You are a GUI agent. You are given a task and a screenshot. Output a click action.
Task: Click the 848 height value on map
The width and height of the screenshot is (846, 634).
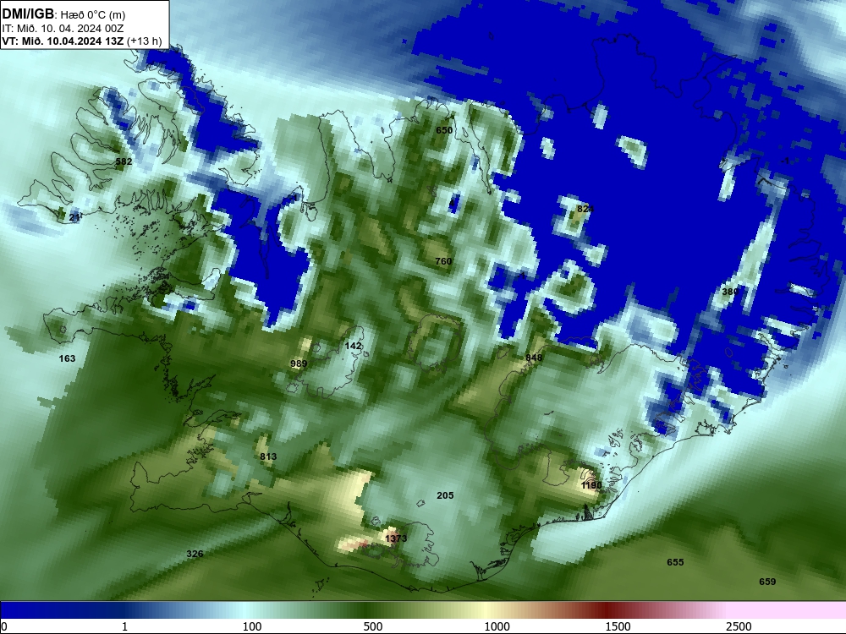pos(534,358)
